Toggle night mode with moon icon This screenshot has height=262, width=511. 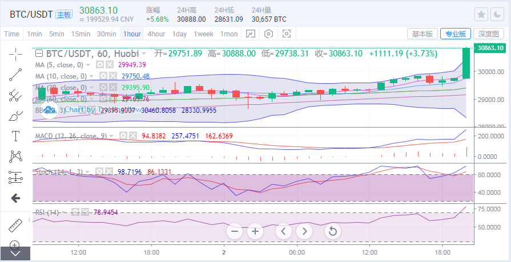(x=498, y=14)
